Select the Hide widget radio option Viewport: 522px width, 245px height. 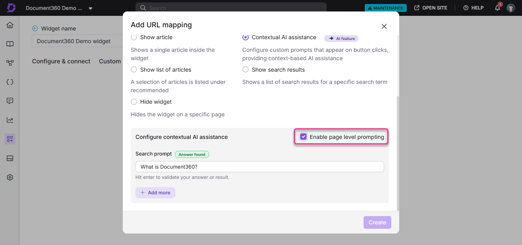point(134,102)
